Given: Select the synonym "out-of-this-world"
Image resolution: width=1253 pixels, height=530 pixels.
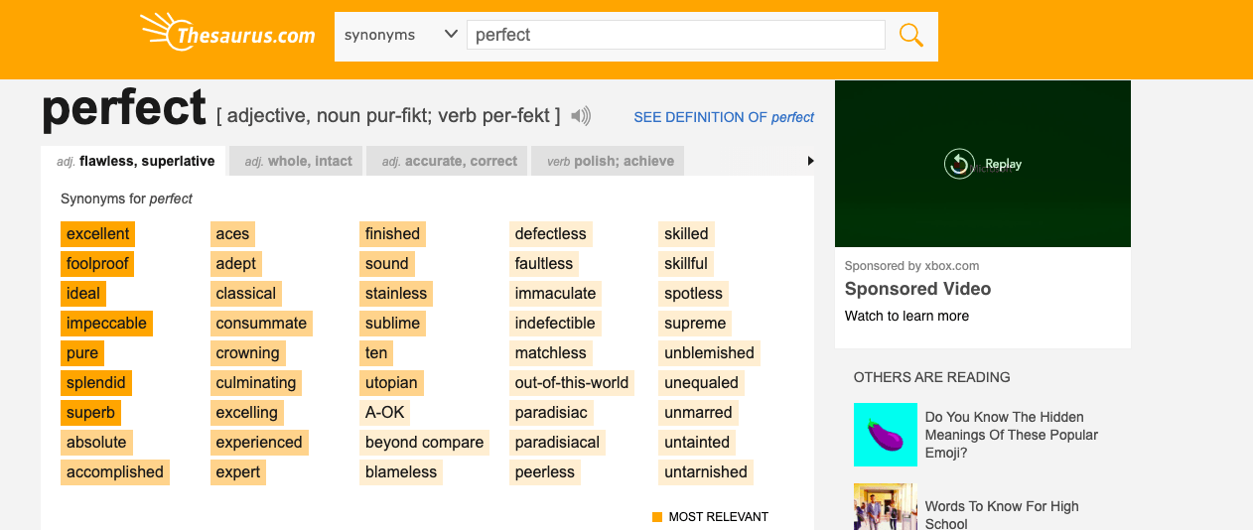Looking at the screenshot, I should click(571, 383).
